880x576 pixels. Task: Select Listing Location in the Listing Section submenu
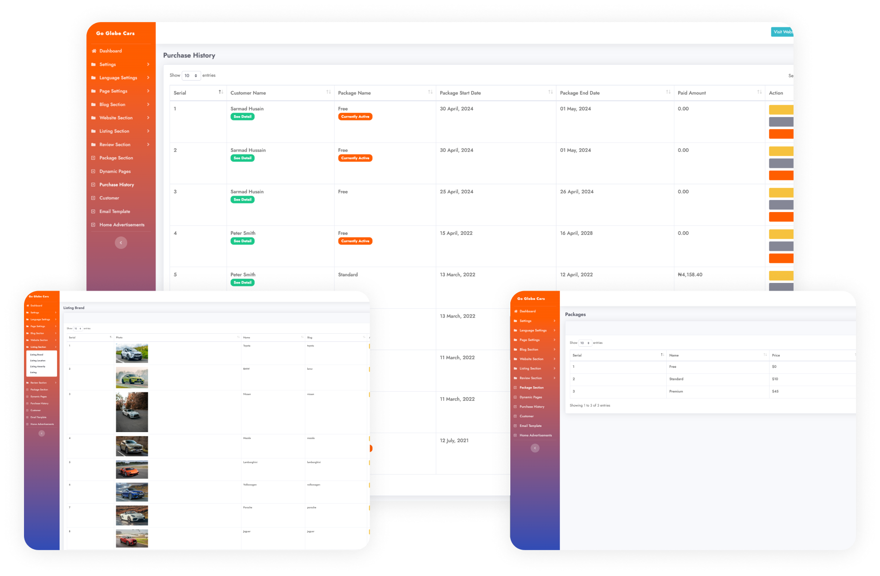(38, 361)
